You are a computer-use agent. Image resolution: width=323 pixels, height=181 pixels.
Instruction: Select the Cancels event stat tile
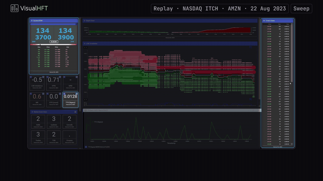[x=69, y=122]
